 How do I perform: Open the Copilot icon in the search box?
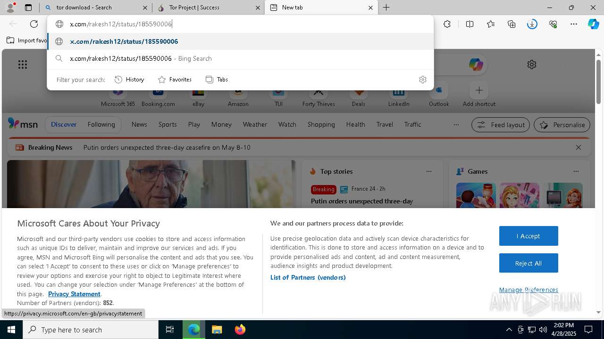(x=476, y=65)
